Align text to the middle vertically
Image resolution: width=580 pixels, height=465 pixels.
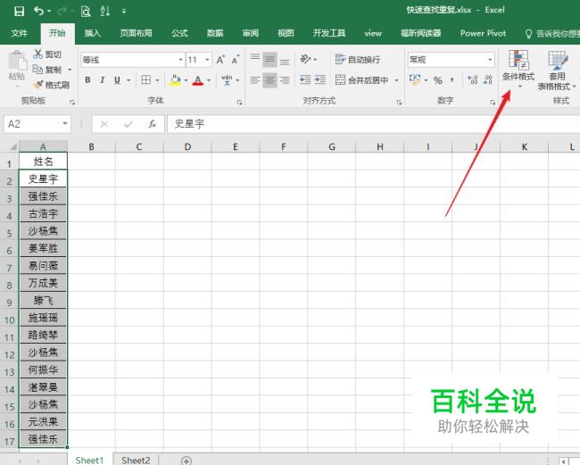(270, 59)
